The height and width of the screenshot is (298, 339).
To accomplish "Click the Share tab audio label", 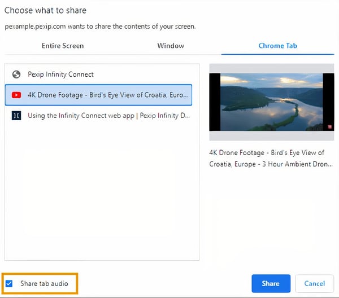I will coord(44,283).
